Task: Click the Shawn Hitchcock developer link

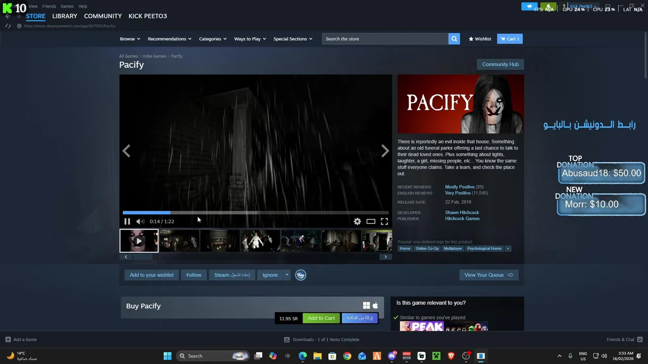Action: pyautogui.click(x=462, y=213)
